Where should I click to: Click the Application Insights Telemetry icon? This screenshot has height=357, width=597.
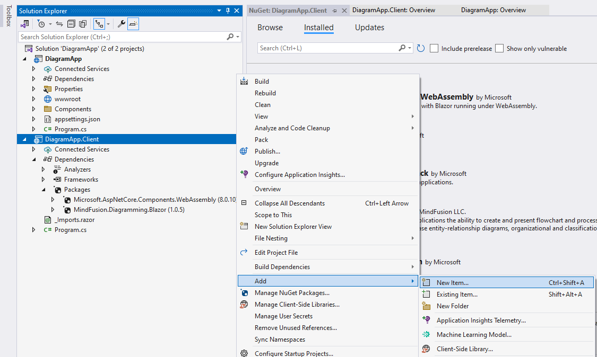pos(427,320)
